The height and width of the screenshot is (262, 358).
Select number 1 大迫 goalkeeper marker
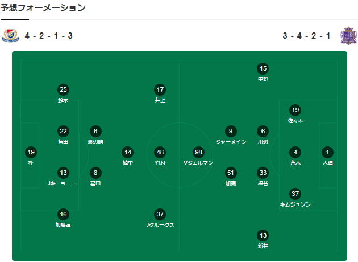(328, 152)
